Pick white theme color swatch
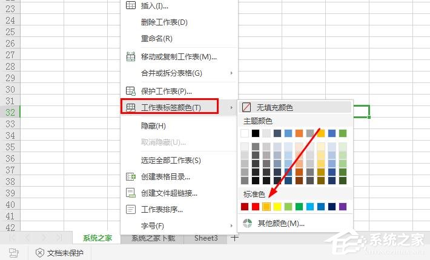430x260 pixels. [x=245, y=133]
